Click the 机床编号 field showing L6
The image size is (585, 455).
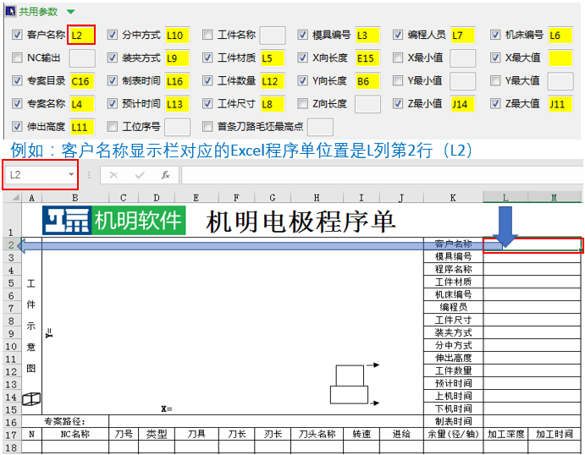click(x=560, y=35)
